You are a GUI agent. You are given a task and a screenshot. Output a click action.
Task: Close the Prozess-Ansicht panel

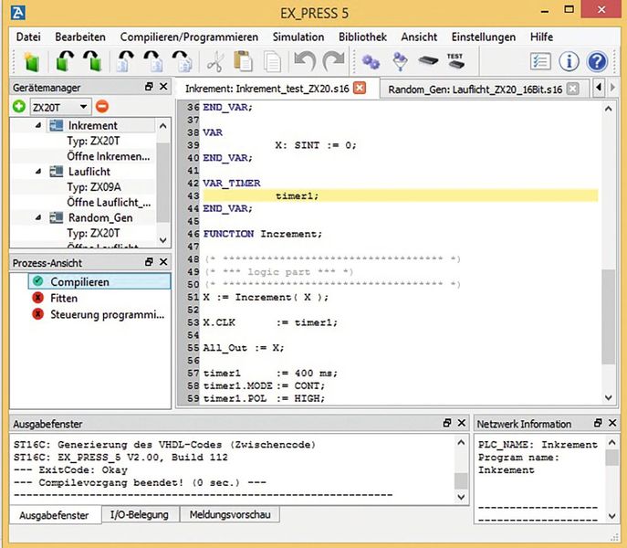pos(163,262)
